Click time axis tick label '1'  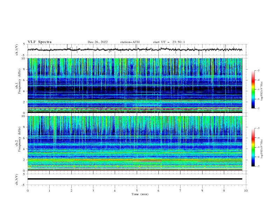pyautogui.click(x=49, y=191)
